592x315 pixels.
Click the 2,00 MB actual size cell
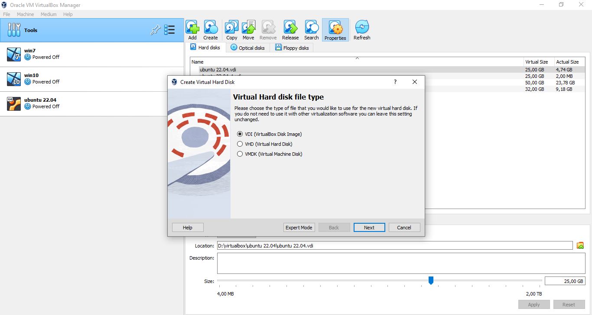point(564,76)
